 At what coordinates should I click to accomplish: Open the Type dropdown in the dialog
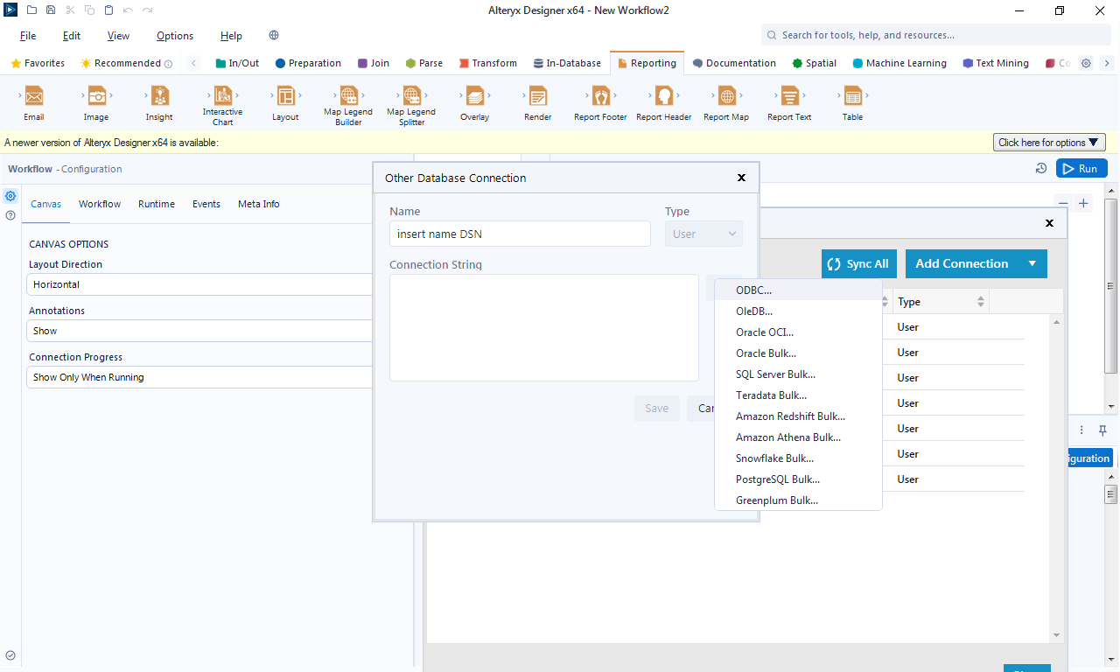[x=703, y=234]
